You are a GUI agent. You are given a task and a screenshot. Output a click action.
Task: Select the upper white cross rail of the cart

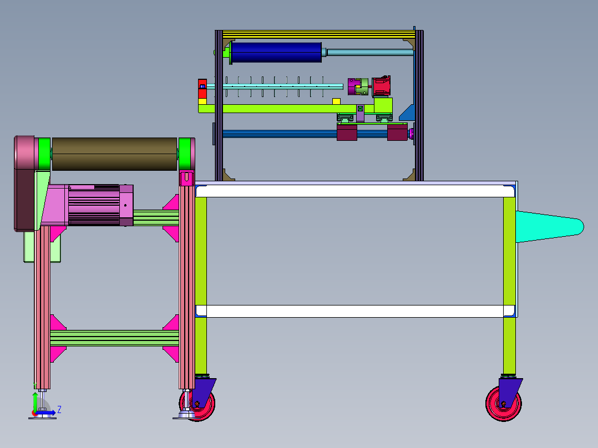click(x=355, y=191)
